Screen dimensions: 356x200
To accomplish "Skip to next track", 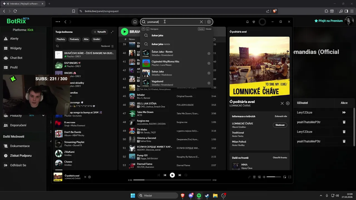I will coord(180,175).
